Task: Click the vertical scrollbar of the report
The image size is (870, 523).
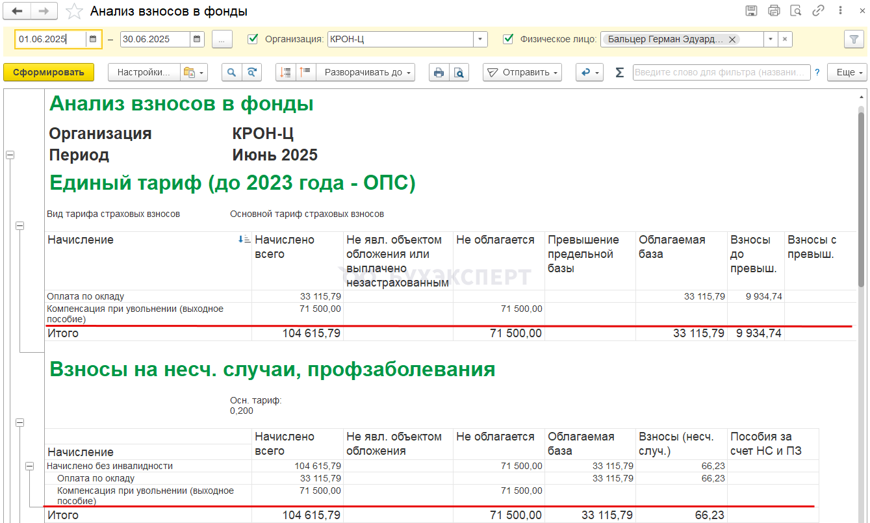Action: point(862,198)
